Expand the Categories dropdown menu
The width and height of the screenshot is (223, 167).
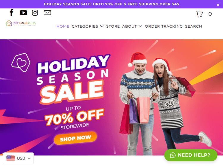[x=87, y=26]
